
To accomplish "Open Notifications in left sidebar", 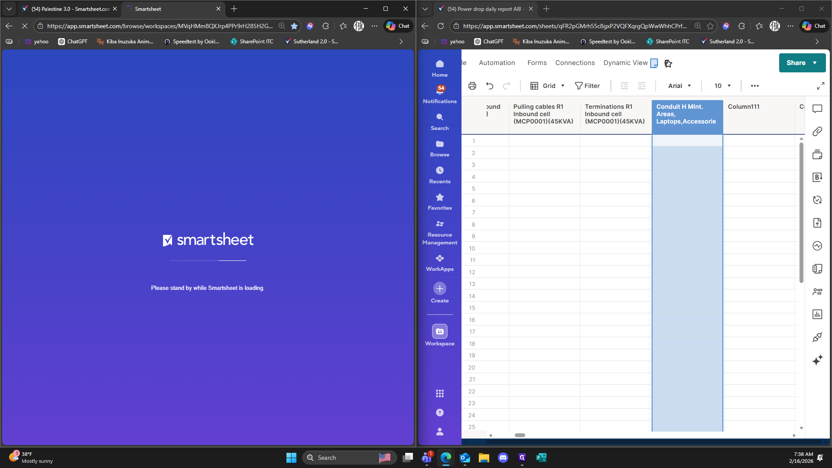I will tap(439, 94).
